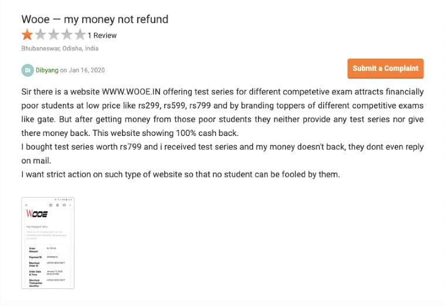Viewport: 445px width, 306px height.
Task: Select the third rating star
Action: tap(53, 35)
